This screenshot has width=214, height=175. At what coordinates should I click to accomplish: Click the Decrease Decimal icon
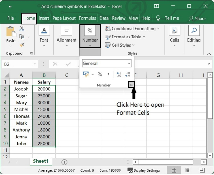(x=128, y=74)
